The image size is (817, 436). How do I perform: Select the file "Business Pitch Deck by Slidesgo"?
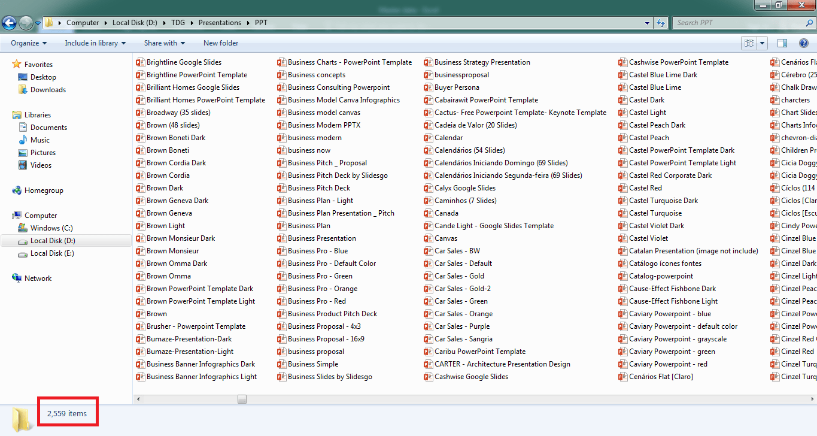338,175
